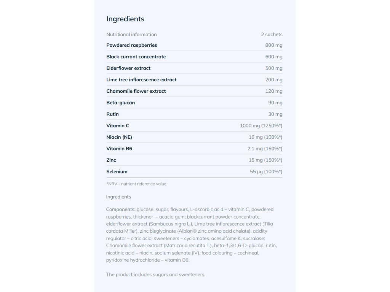Select Lime tree inflorescence extract label
The height and width of the screenshot is (292, 390).
pyautogui.click(x=141, y=79)
